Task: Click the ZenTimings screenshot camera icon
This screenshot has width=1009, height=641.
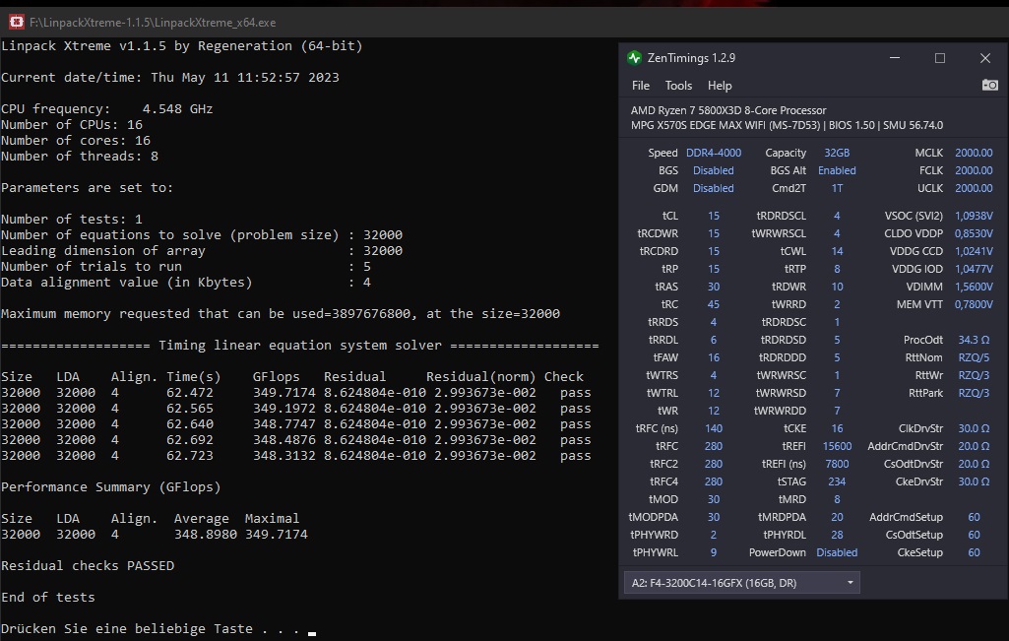Action: click(x=989, y=85)
